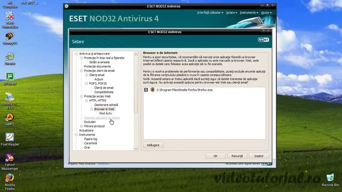Select the Firefox icon in the browser list

point(152,90)
